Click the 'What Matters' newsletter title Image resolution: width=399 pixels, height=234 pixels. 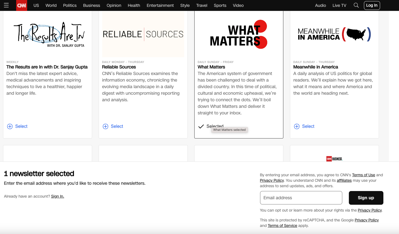[211, 67]
